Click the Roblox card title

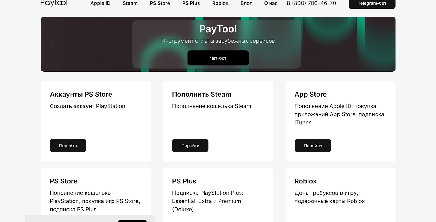[x=305, y=181]
